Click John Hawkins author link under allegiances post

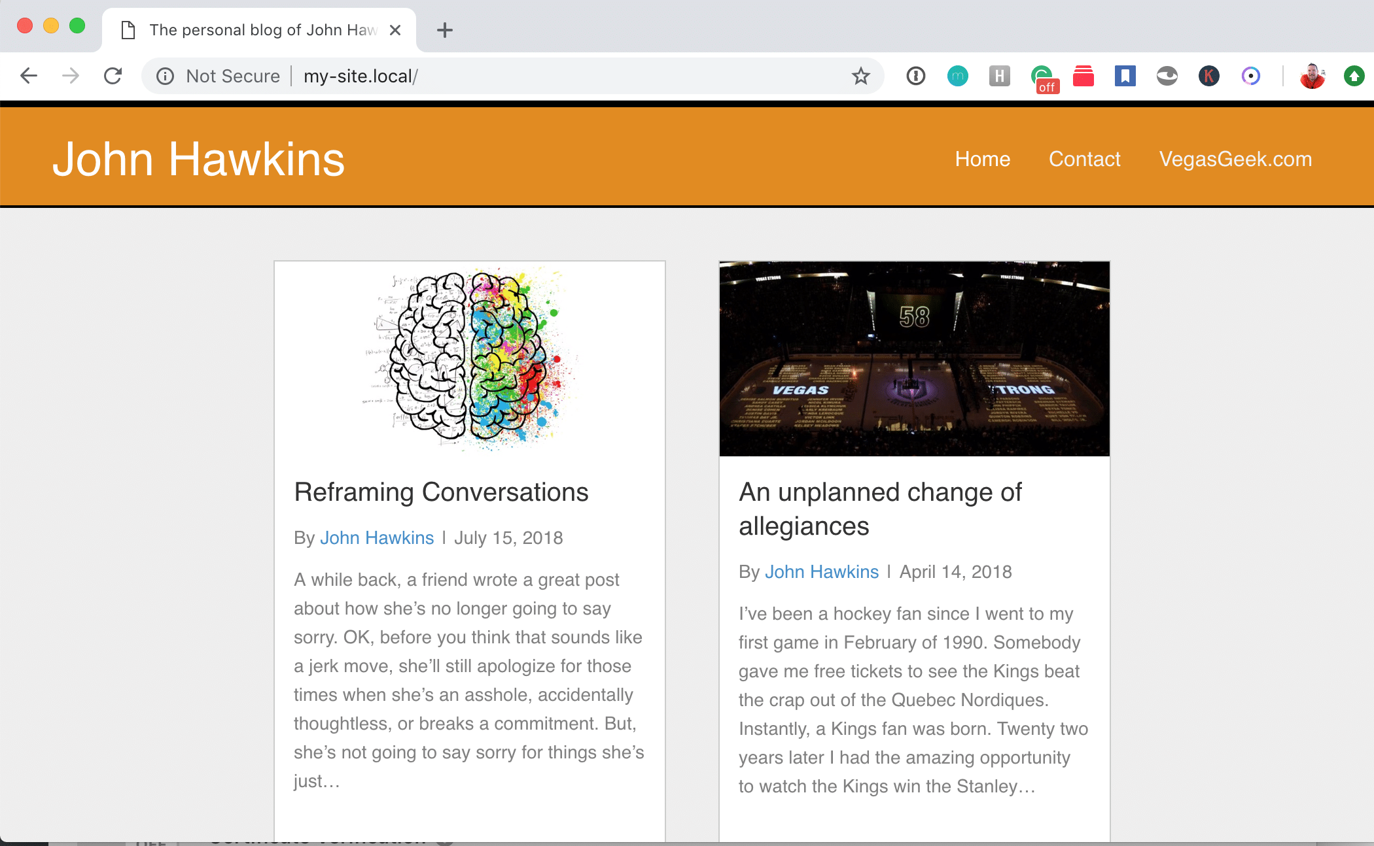coord(821,572)
